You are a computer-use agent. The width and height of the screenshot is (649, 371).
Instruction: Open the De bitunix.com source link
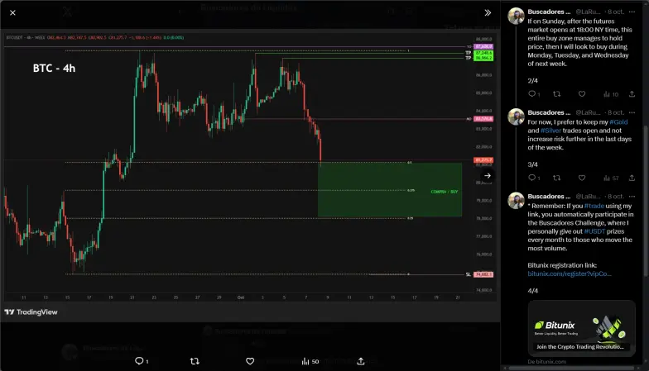tap(546, 362)
